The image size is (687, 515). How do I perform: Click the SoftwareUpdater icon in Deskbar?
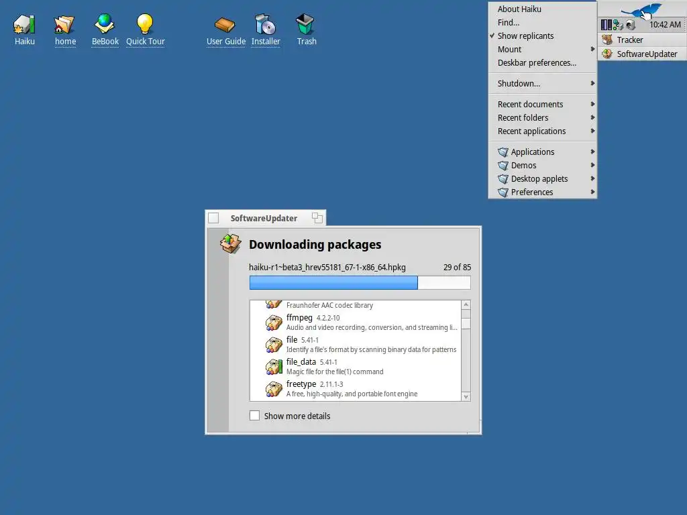607,54
